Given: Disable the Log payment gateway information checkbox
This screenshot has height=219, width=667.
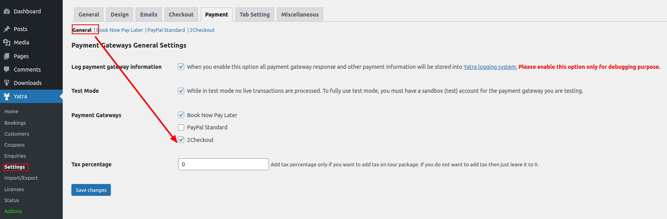Looking at the screenshot, I should (x=181, y=66).
